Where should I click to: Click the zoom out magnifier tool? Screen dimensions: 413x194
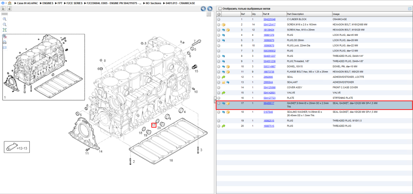[x=5, y=24]
